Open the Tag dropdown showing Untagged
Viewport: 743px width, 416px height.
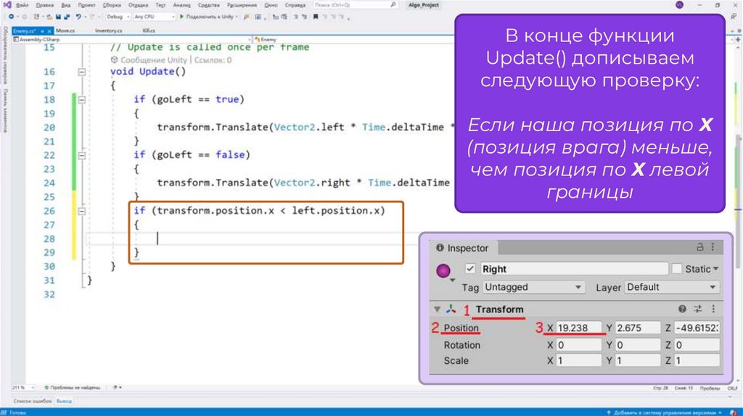[x=533, y=287]
